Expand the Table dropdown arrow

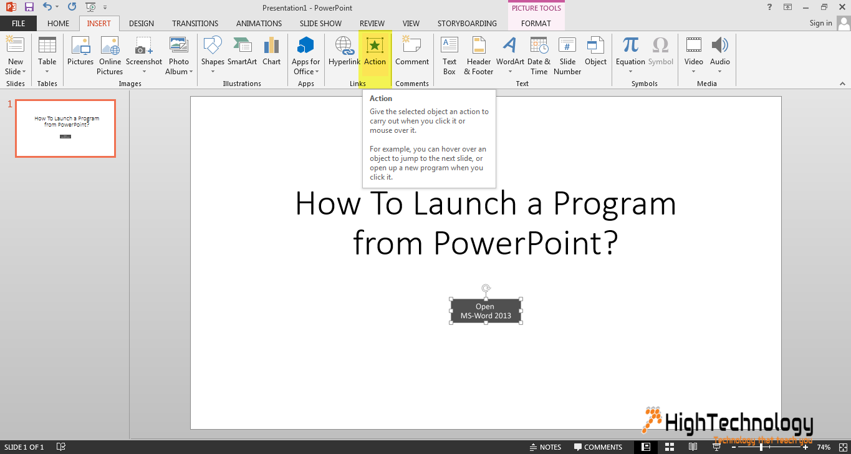pyautogui.click(x=47, y=71)
